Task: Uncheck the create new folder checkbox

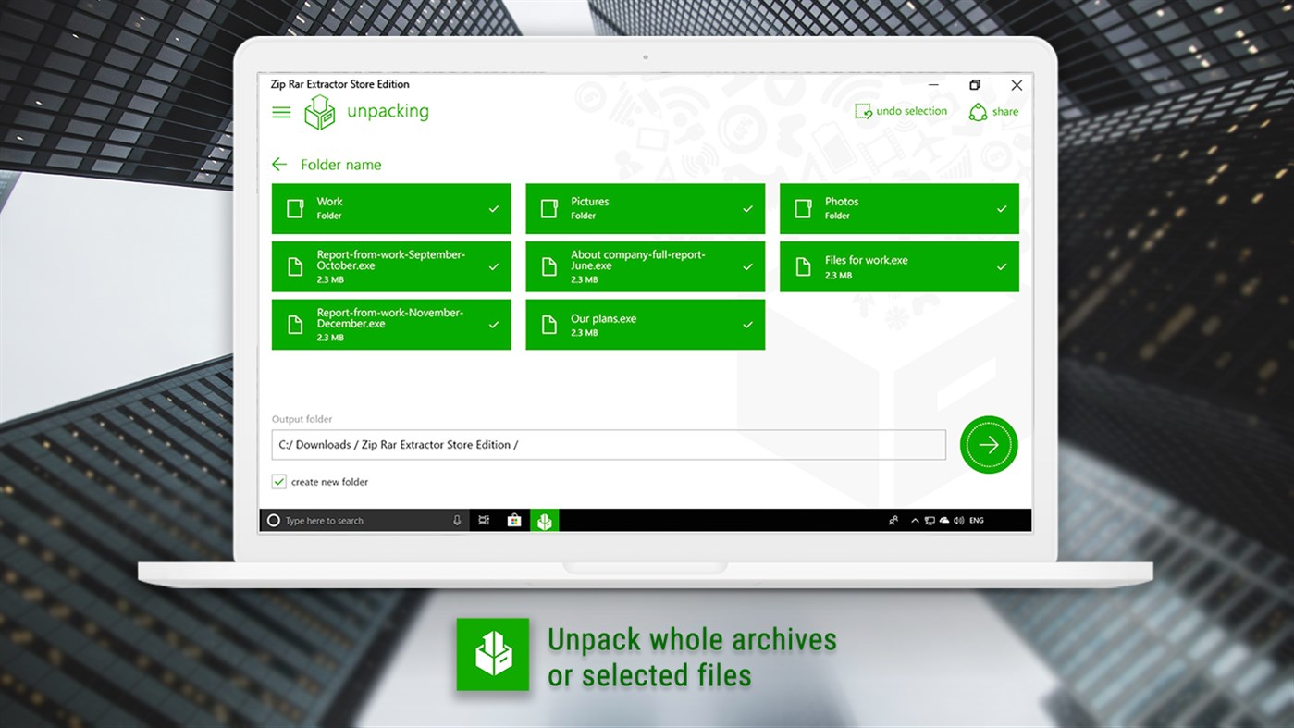Action: tap(279, 481)
